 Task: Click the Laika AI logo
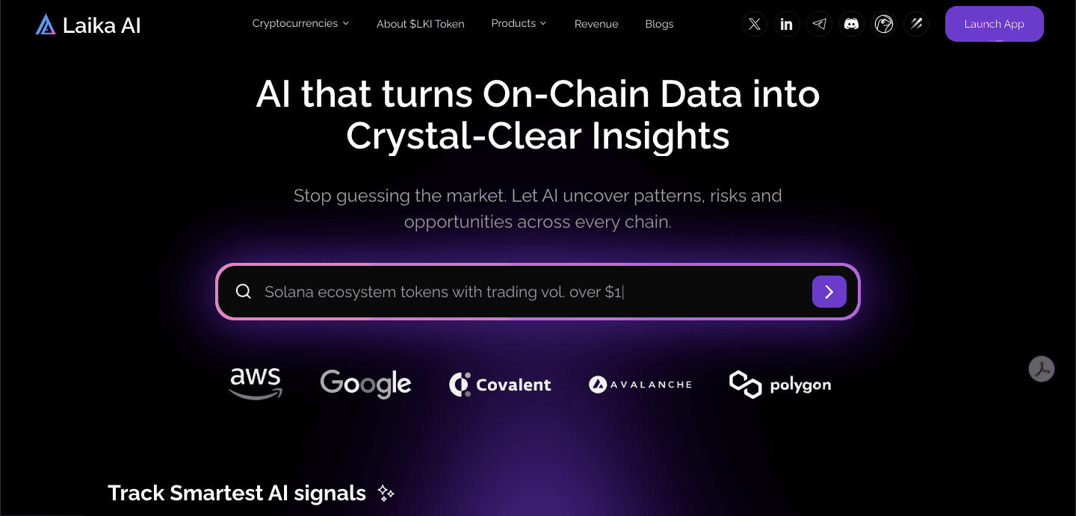coord(88,25)
